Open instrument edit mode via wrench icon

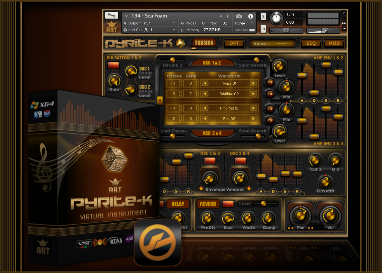(x=112, y=16)
